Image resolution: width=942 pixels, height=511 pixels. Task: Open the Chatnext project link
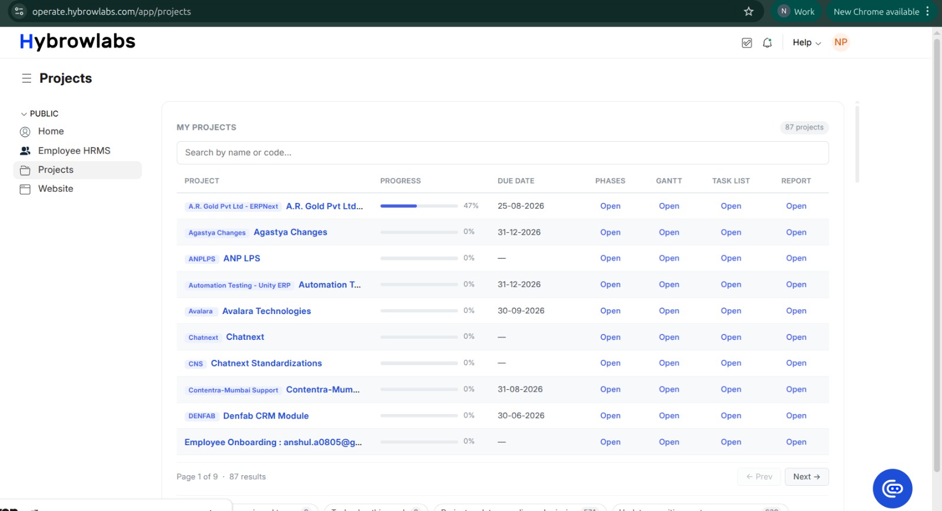point(245,337)
